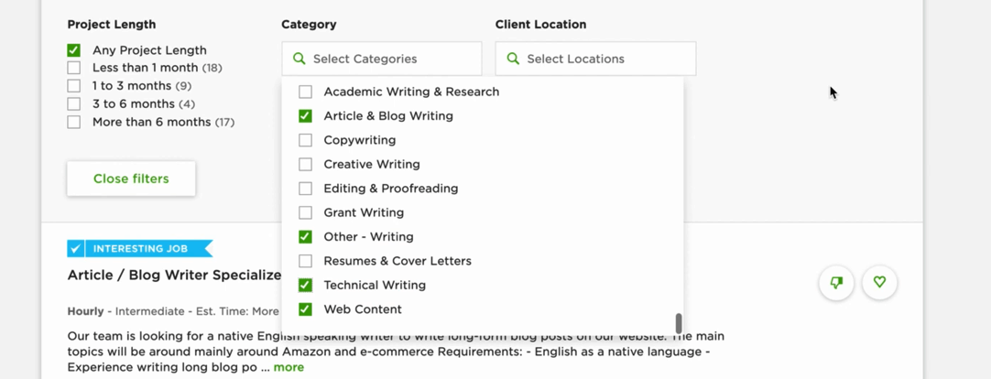Click the thumbs-down dislike job icon

[836, 283]
